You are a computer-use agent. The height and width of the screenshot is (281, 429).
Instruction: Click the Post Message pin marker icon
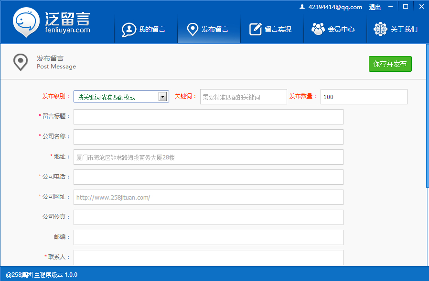(x=21, y=62)
